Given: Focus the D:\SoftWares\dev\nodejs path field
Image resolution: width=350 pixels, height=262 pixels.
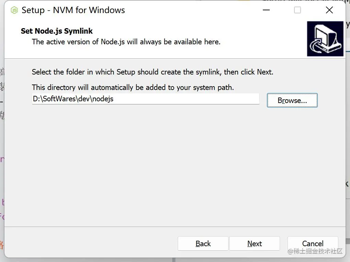Looking at the screenshot, I should point(145,99).
